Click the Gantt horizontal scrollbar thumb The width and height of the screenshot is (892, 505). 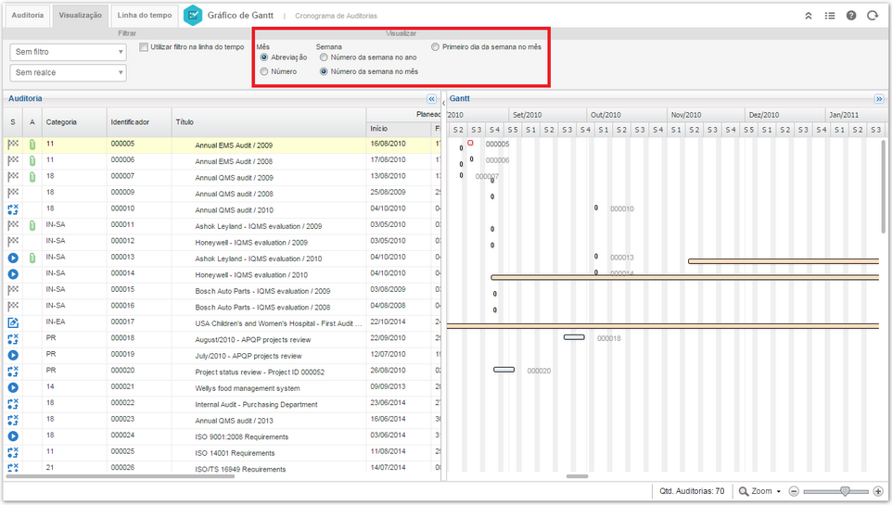point(577,476)
